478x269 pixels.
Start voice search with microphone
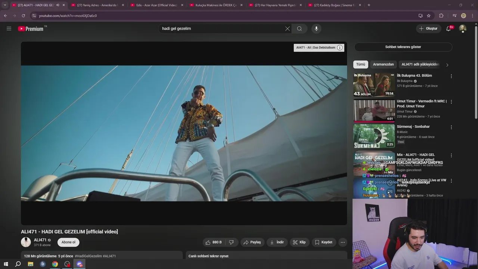pos(316,29)
